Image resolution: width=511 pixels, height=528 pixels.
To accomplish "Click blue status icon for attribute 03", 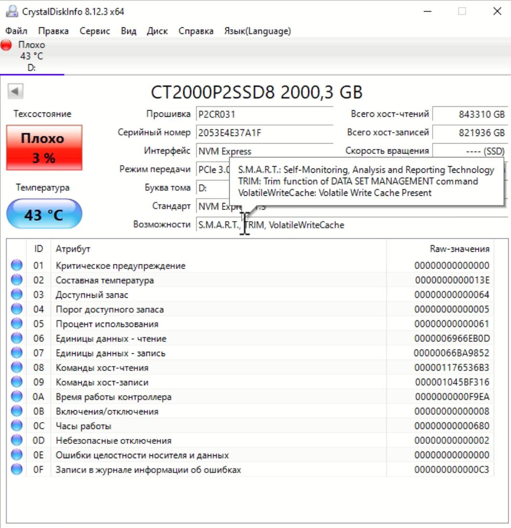I will pos(16,294).
